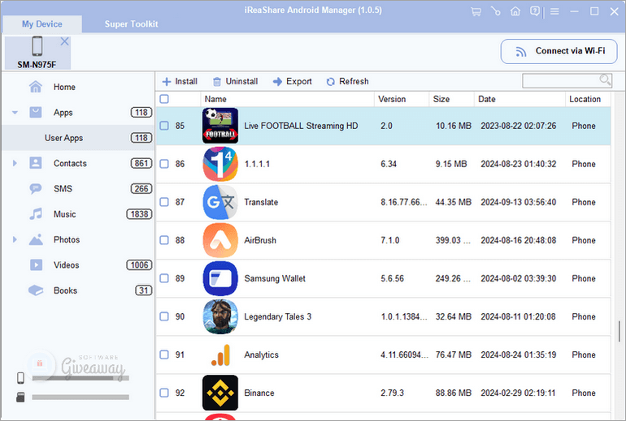Click the Analytics app icon
Image resolution: width=626 pixels, height=421 pixels.
(220, 354)
